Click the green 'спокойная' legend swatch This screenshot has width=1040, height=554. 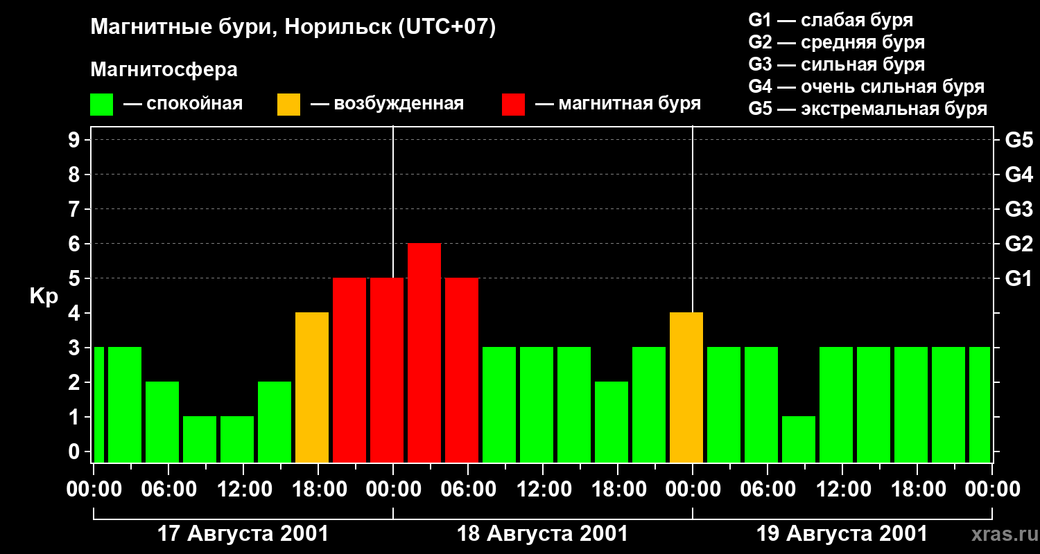click(102, 105)
